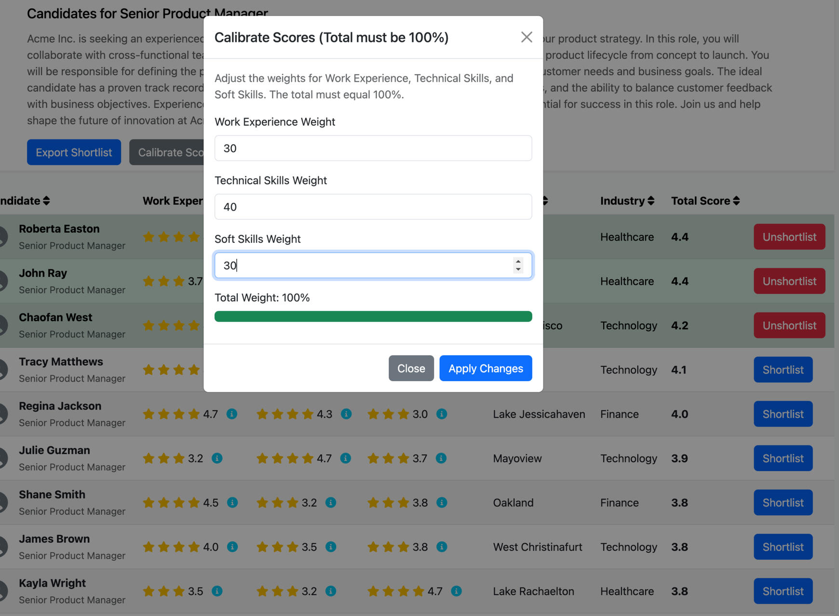This screenshot has height=616, width=839.
Task: Click info icon next to Kayla Wright's 4.7 rating
Action: coord(456,591)
